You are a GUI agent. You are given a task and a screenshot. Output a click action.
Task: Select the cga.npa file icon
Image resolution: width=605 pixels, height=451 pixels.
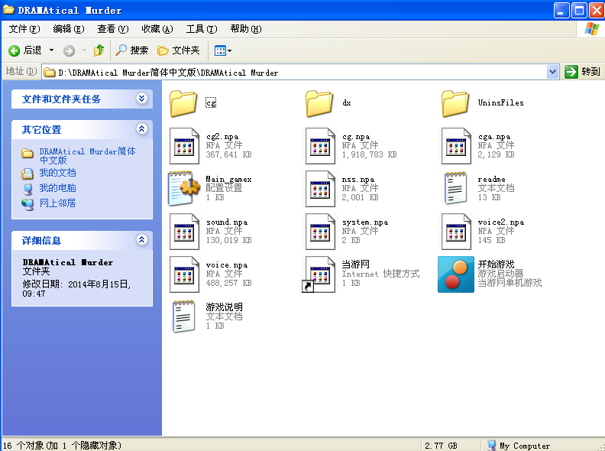click(x=457, y=146)
